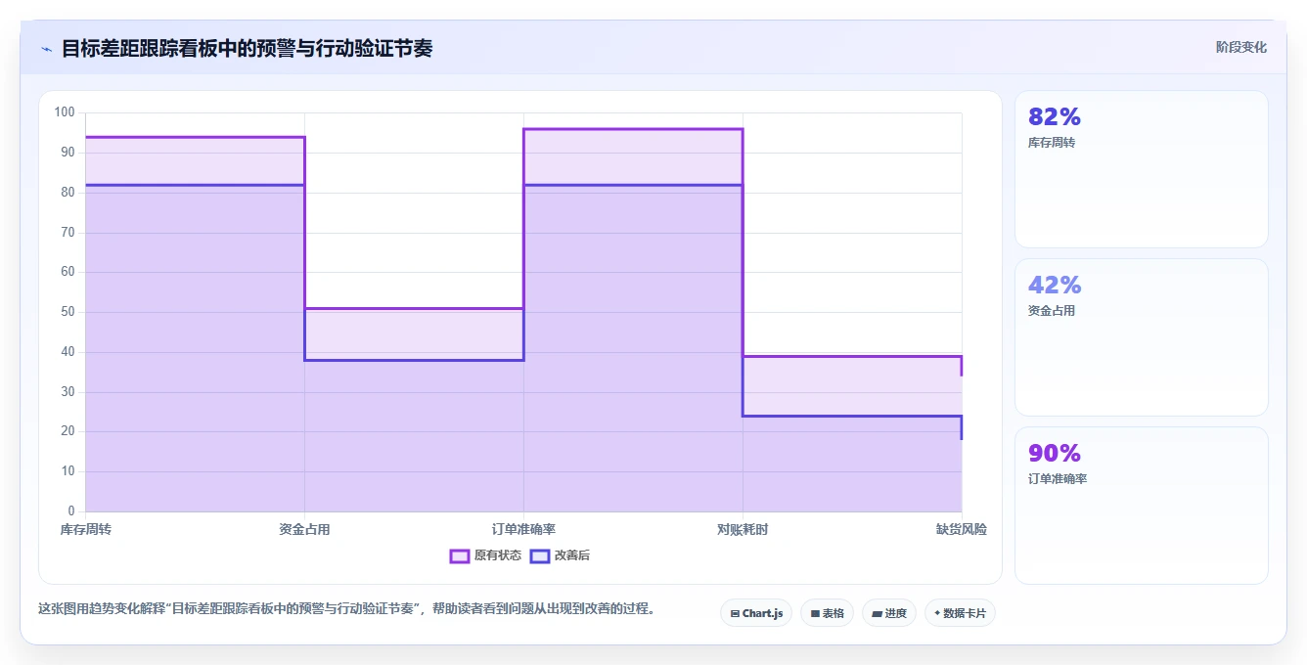The height and width of the screenshot is (665, 1307).
Task: Toggle the 原有状态 legend entry
Action: click(485, 555)
